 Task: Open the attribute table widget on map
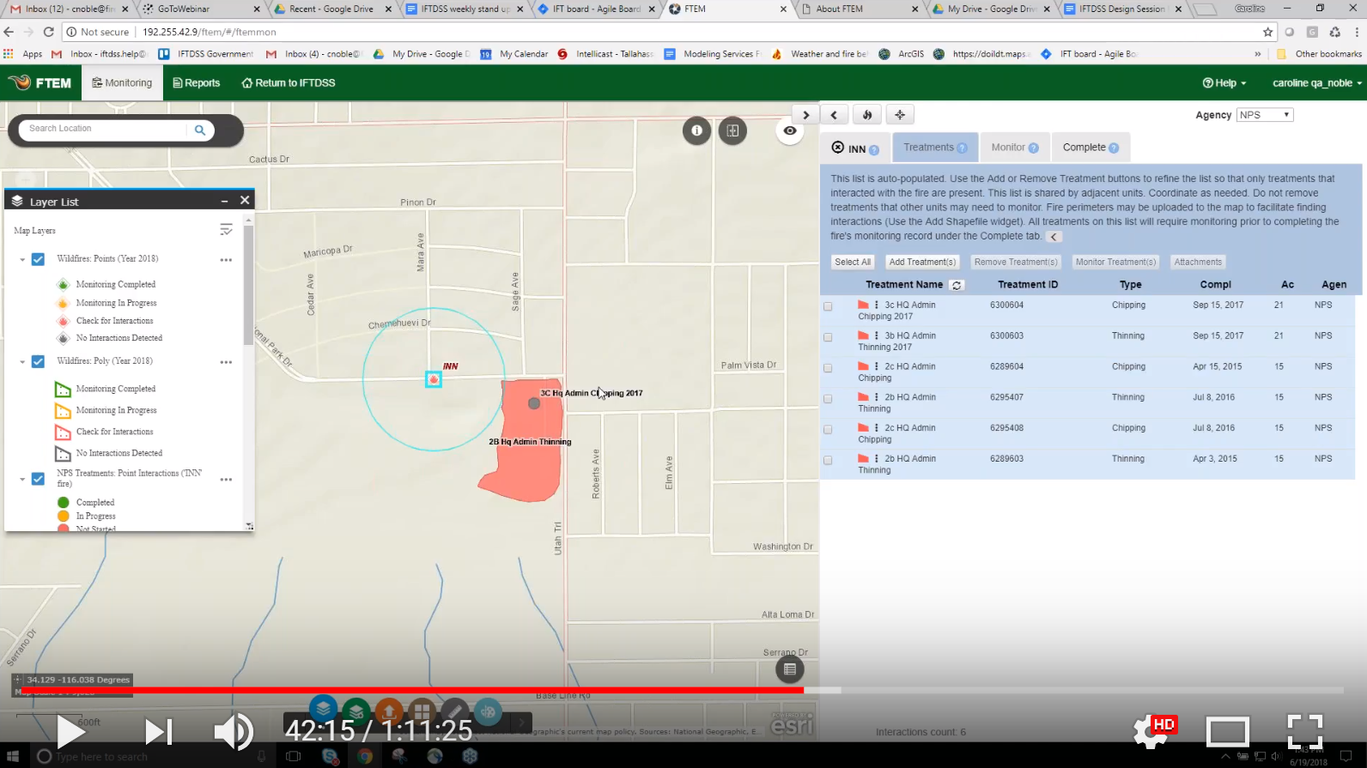click(x=790, y=669)
